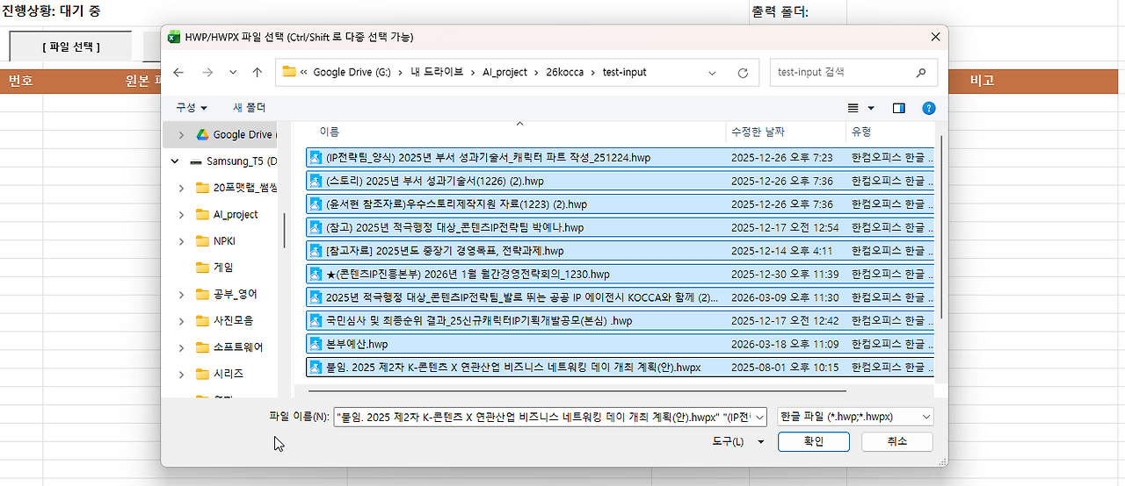Click 26kocca breadcrumb segment
The image size is (1125, 486).
(565, 73)
